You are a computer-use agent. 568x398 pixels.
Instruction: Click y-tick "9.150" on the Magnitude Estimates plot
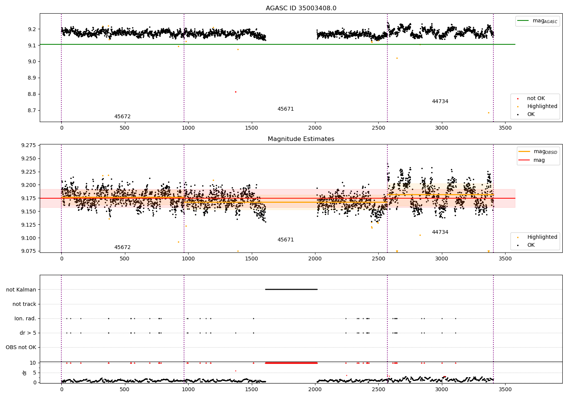click(29, 212)
